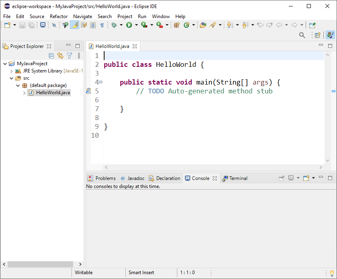Open the New wizard toolbar icon

pos(7,25)
